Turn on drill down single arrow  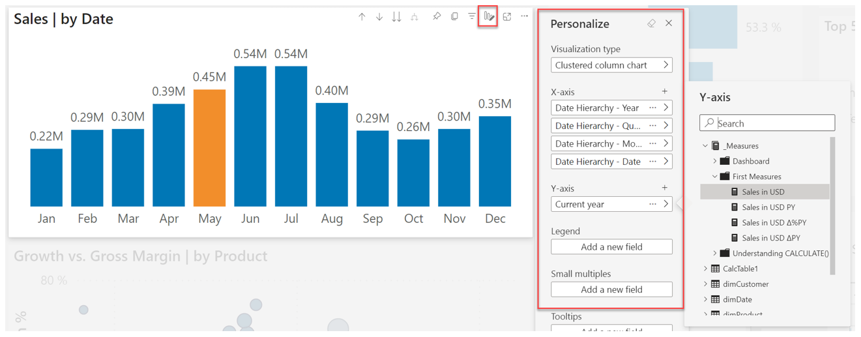coord(379,17)
